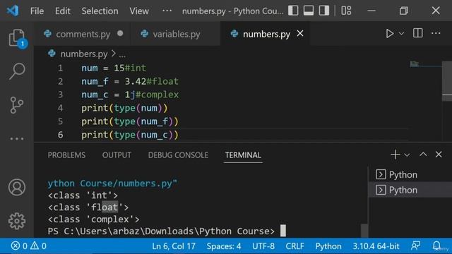
Task: Open the Selection menu
Action: coord(100,11)
